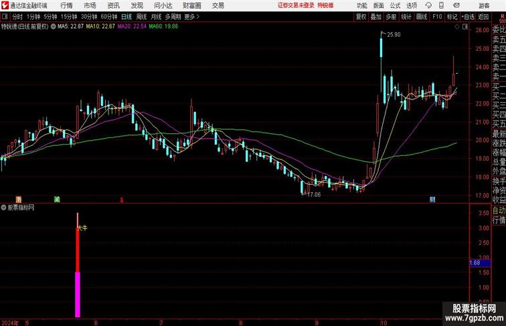This screenshot has height=326, width=506.
Task: Toggle right side panel icon
Action: pos(465,27)
